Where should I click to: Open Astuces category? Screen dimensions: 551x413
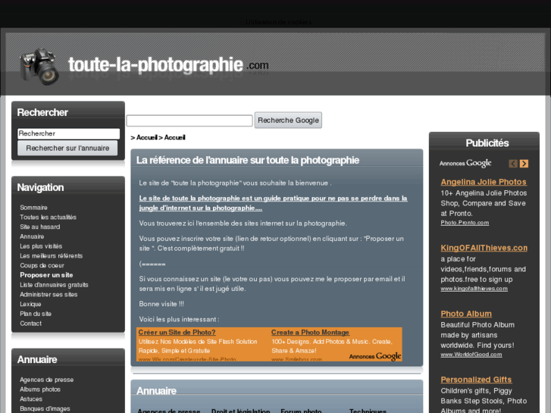click(x=31, y=399)
